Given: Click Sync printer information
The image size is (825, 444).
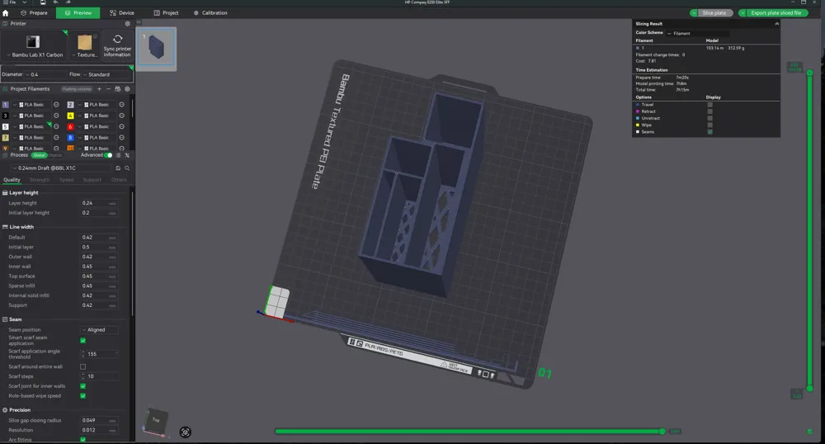Looking at the screenshot, I should click(x=117, y=45).
